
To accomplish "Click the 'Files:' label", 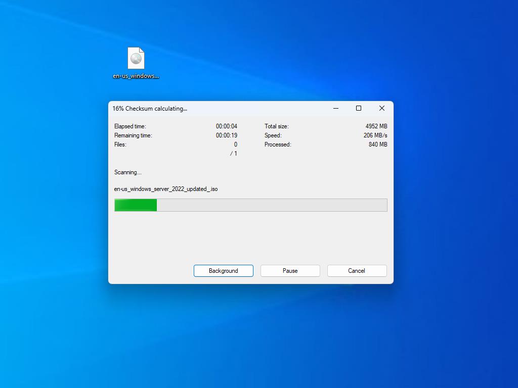I will tap(120, 144).
